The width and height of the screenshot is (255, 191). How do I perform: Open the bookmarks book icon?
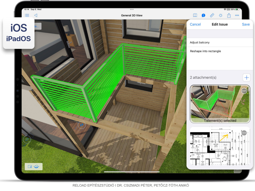tap(195, 16)
